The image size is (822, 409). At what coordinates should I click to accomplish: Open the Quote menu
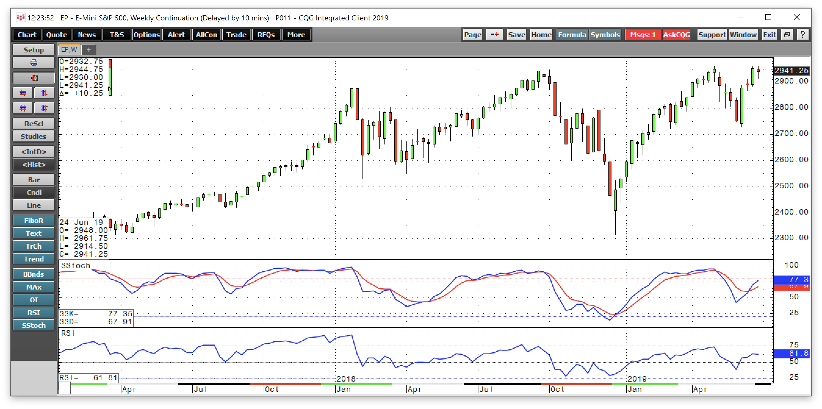point(56,35)
